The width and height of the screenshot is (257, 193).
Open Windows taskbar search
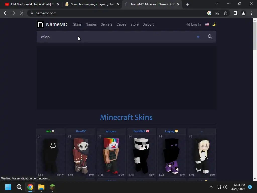[19, 187]
